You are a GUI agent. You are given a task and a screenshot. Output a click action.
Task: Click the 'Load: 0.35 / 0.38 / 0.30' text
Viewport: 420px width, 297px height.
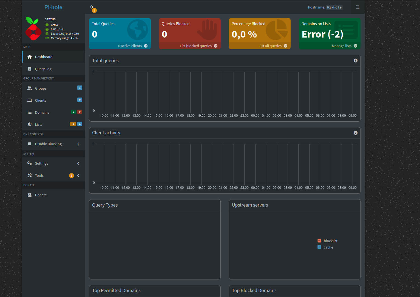click(65, 34)
